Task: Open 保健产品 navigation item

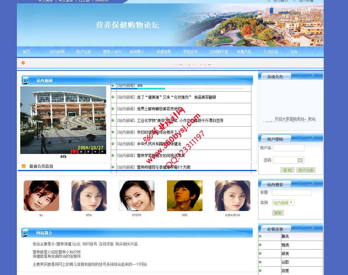Action: click(x=244, y=52)
